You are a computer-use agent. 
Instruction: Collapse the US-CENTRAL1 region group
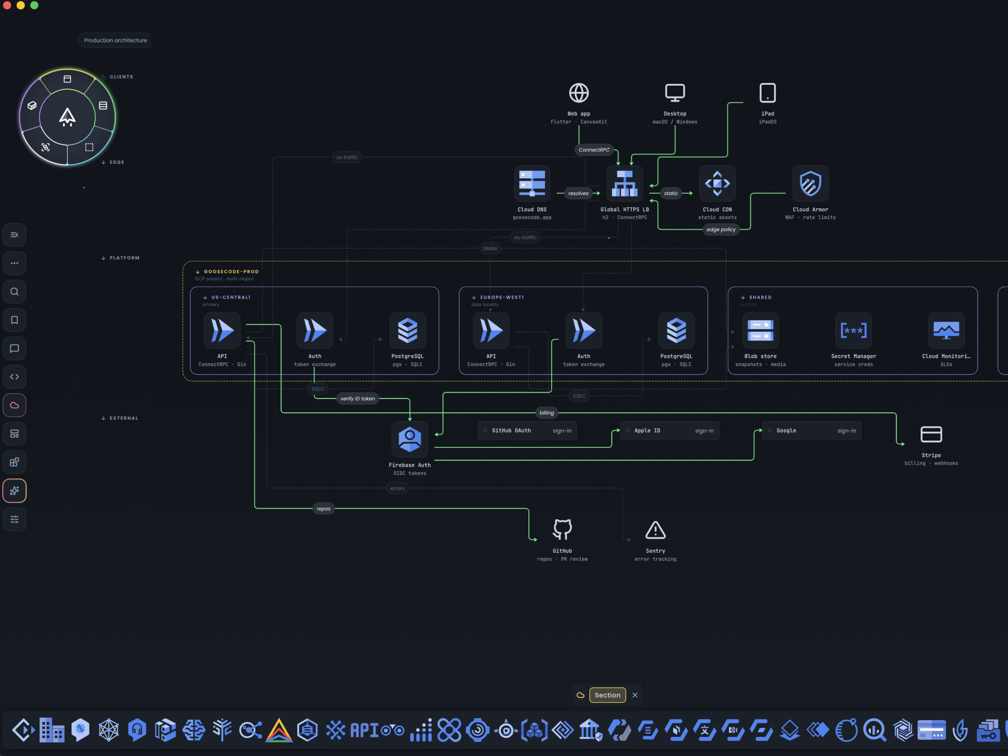pyautogui.click(x=205, y=297)
